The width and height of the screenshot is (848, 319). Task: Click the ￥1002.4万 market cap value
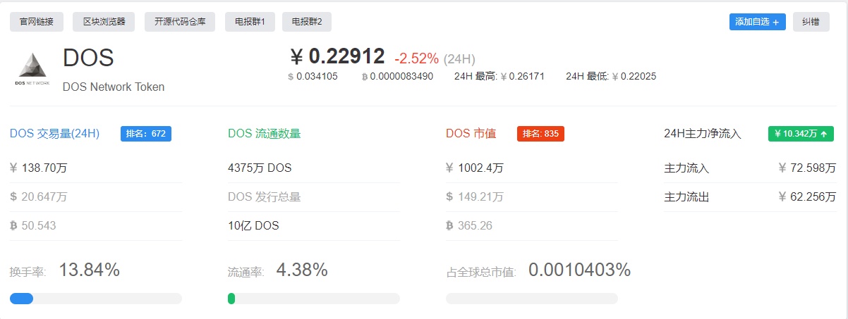(475, 168)
